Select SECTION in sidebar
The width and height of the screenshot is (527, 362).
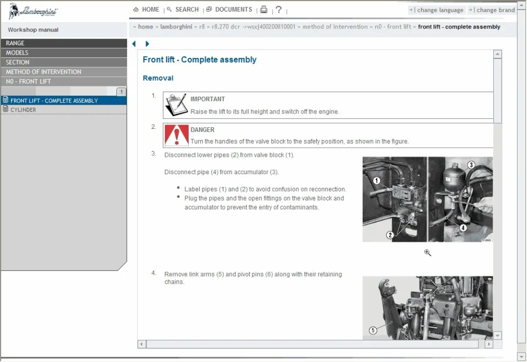pyautogui.click(x=64, y=63)
